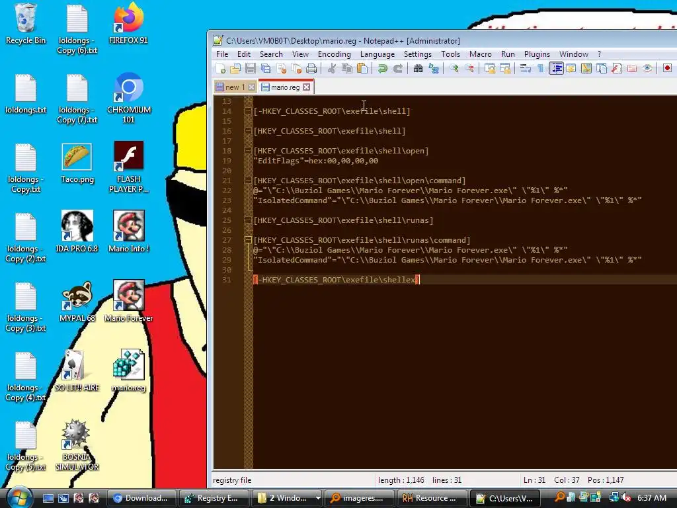This screenshot has width=677, height=508.
Task: Click the Paste clipboard toolbar icon
Action: 362,68
